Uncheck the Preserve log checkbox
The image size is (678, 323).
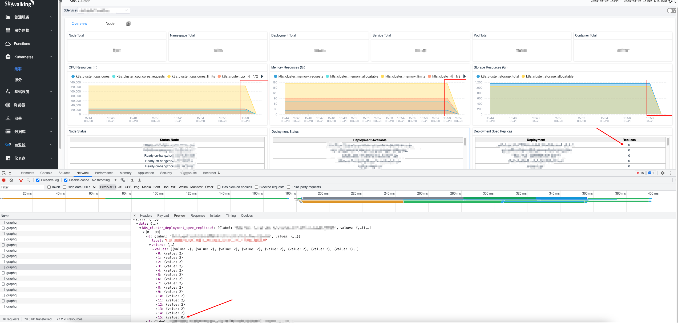(x=38, y=180)
